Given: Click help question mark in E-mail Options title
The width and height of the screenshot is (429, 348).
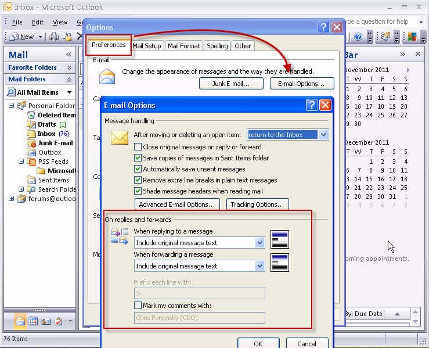Looking at the screenshot, I should tap(312, 105).
